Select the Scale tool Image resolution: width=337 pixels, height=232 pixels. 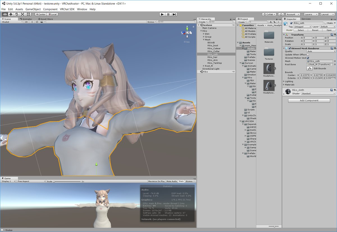(x=22, y=14)
